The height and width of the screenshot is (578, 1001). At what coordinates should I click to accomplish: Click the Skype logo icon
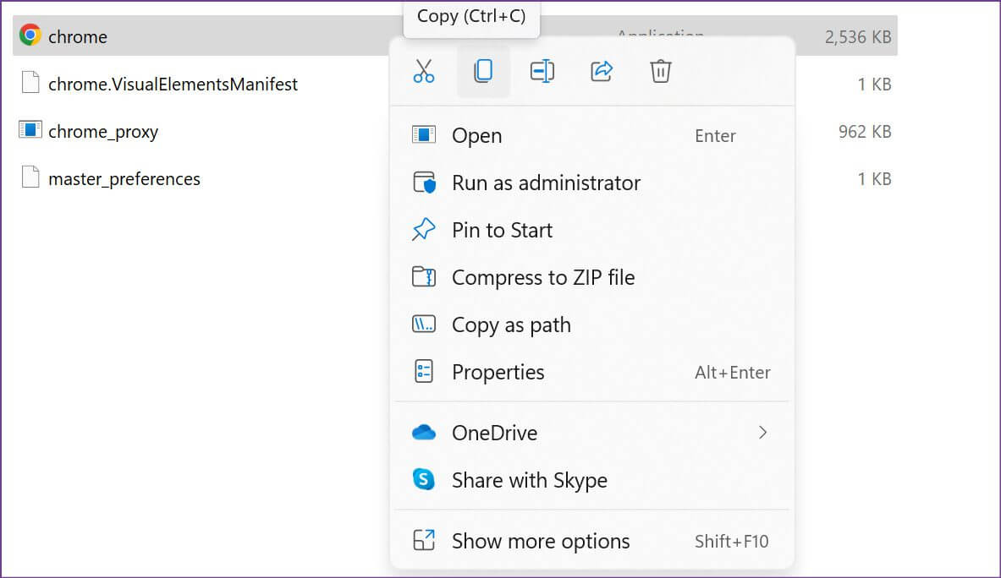(x=424, y=479)
